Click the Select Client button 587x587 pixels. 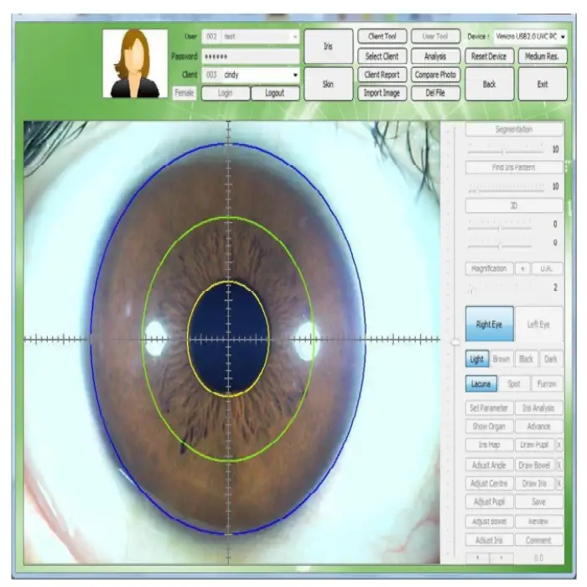(x=382, y=56)
